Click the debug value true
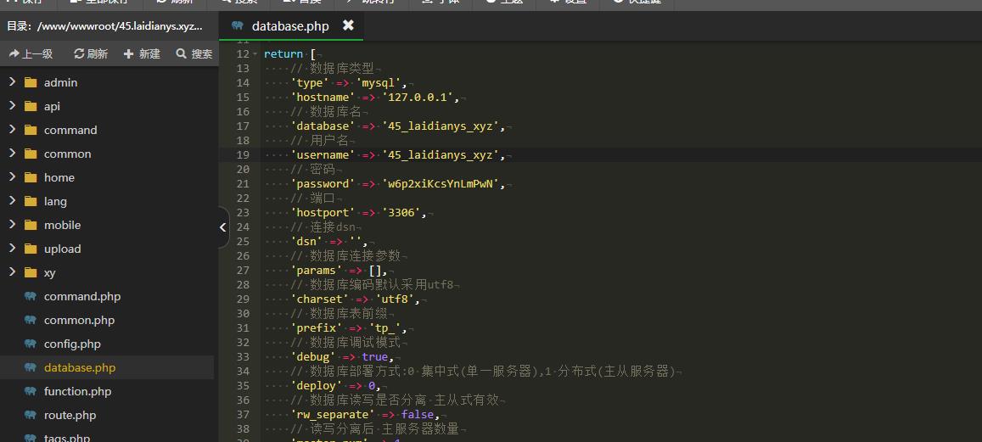This screenshot has height=442, width=982. pyautogui.click(x=374, y=357)
